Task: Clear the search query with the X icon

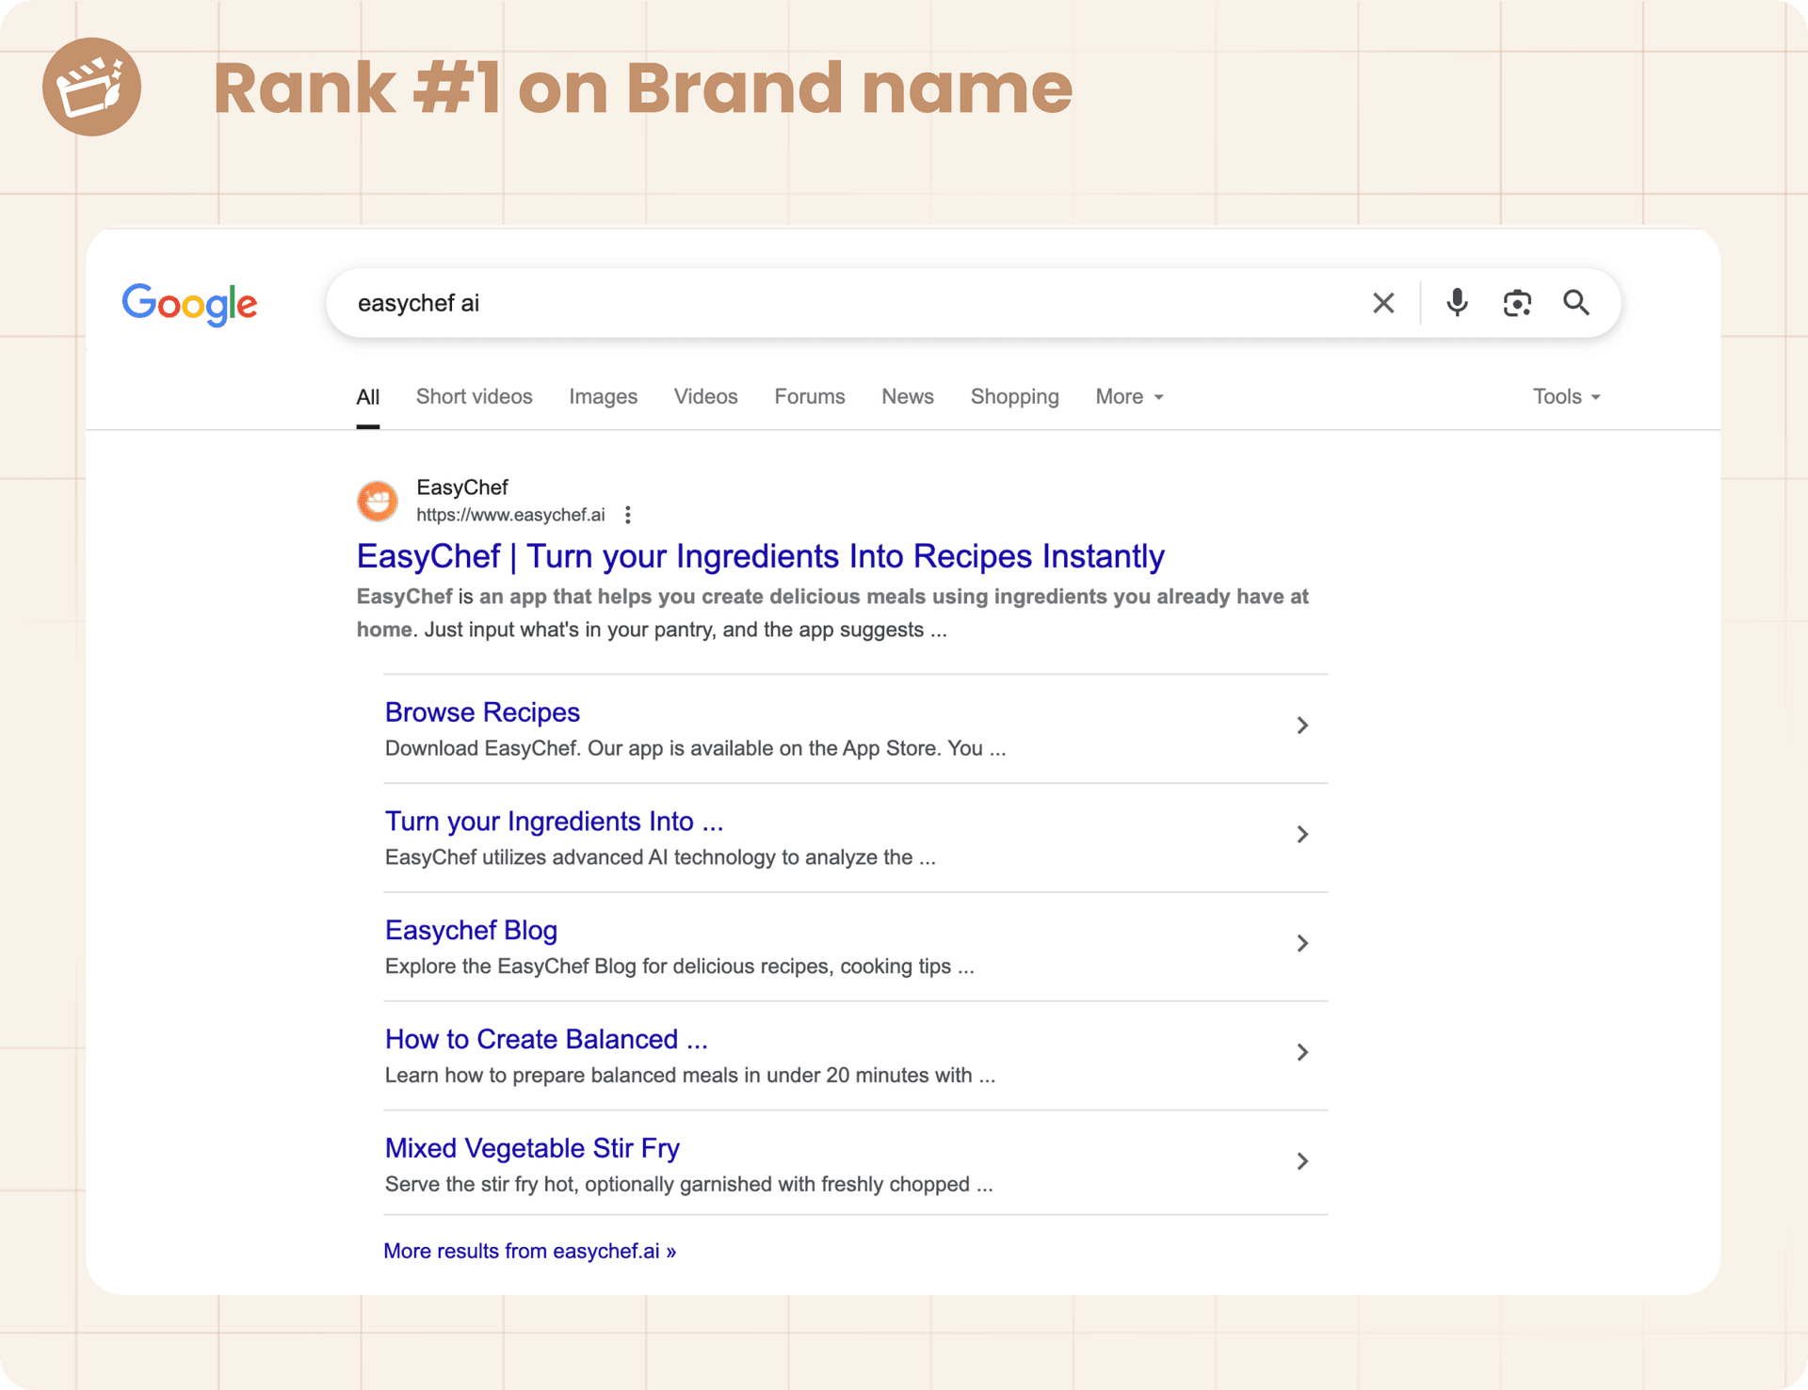Action: tap(1383, 303)
